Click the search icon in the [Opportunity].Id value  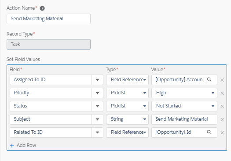[209, 132]
